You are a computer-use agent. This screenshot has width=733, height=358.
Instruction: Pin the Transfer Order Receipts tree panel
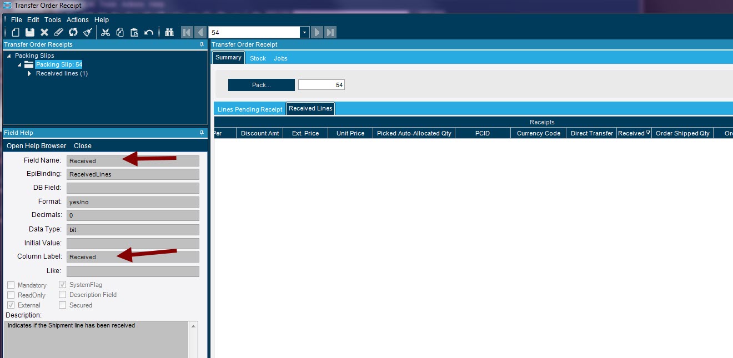pos(202,44)
